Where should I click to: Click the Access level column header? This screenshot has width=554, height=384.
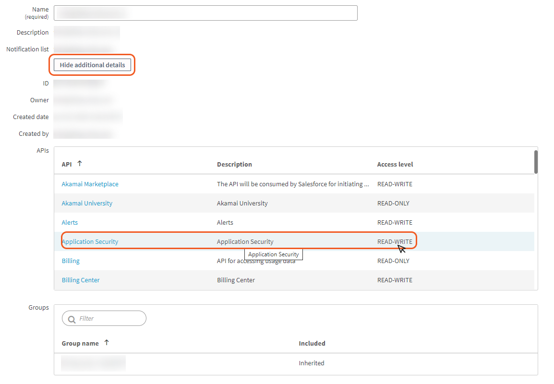point(395,164)
